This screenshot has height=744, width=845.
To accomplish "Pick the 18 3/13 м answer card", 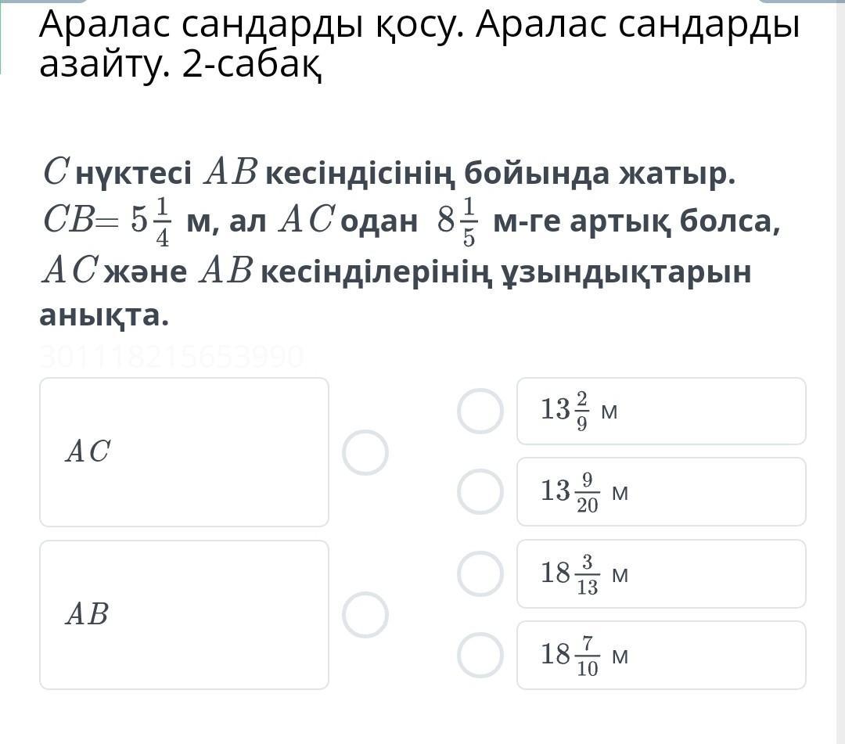I will tap(661, 573).
